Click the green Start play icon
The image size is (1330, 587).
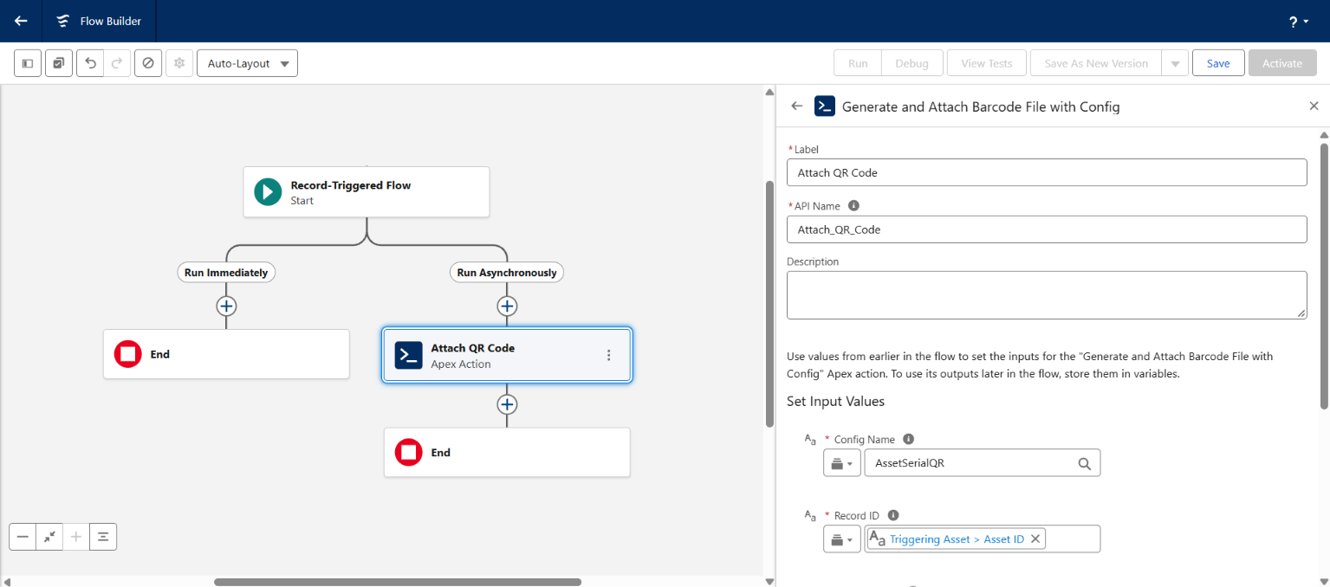click(x=268, y=192)
